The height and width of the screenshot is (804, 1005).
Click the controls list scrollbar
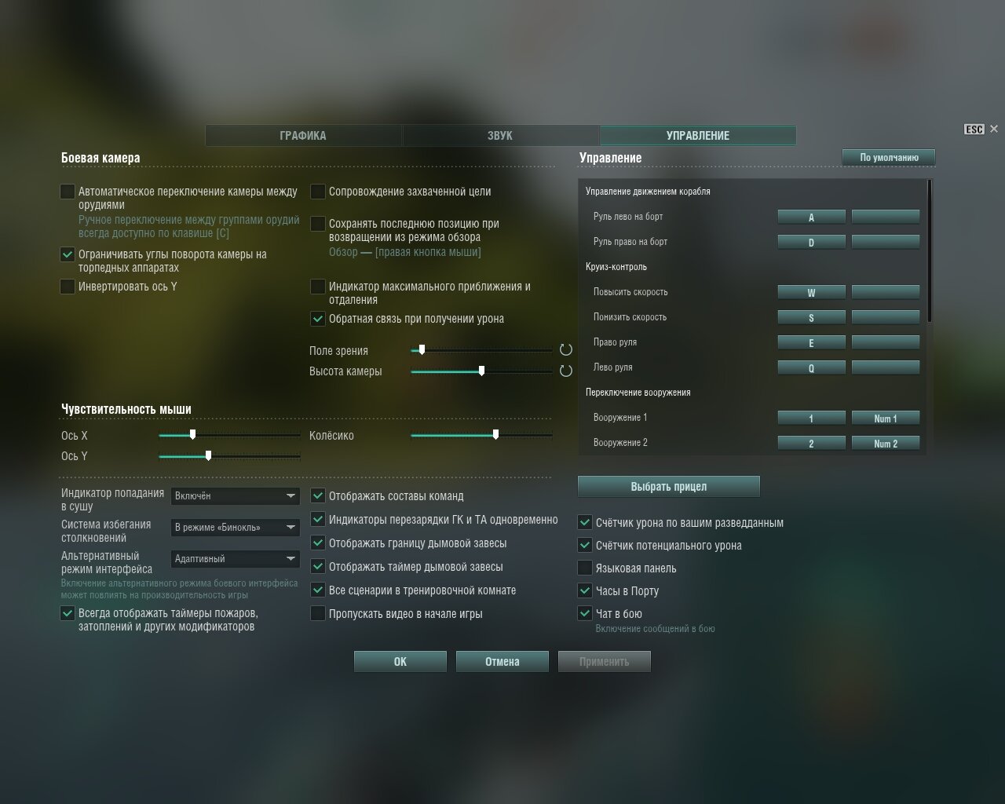tap(930, 251)
